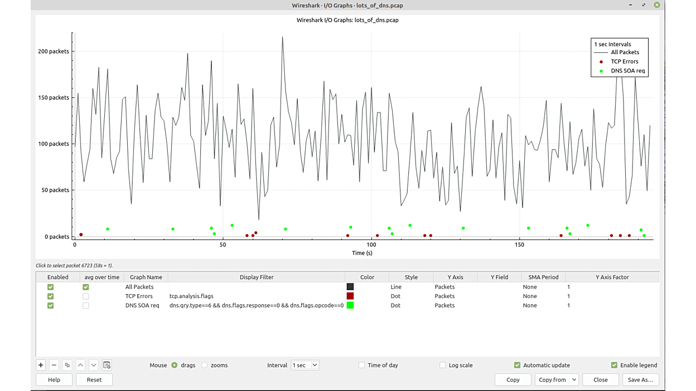Expand the Copy from dropdown
The width and height of the screenshot is (696, 391).
[556, 380]
